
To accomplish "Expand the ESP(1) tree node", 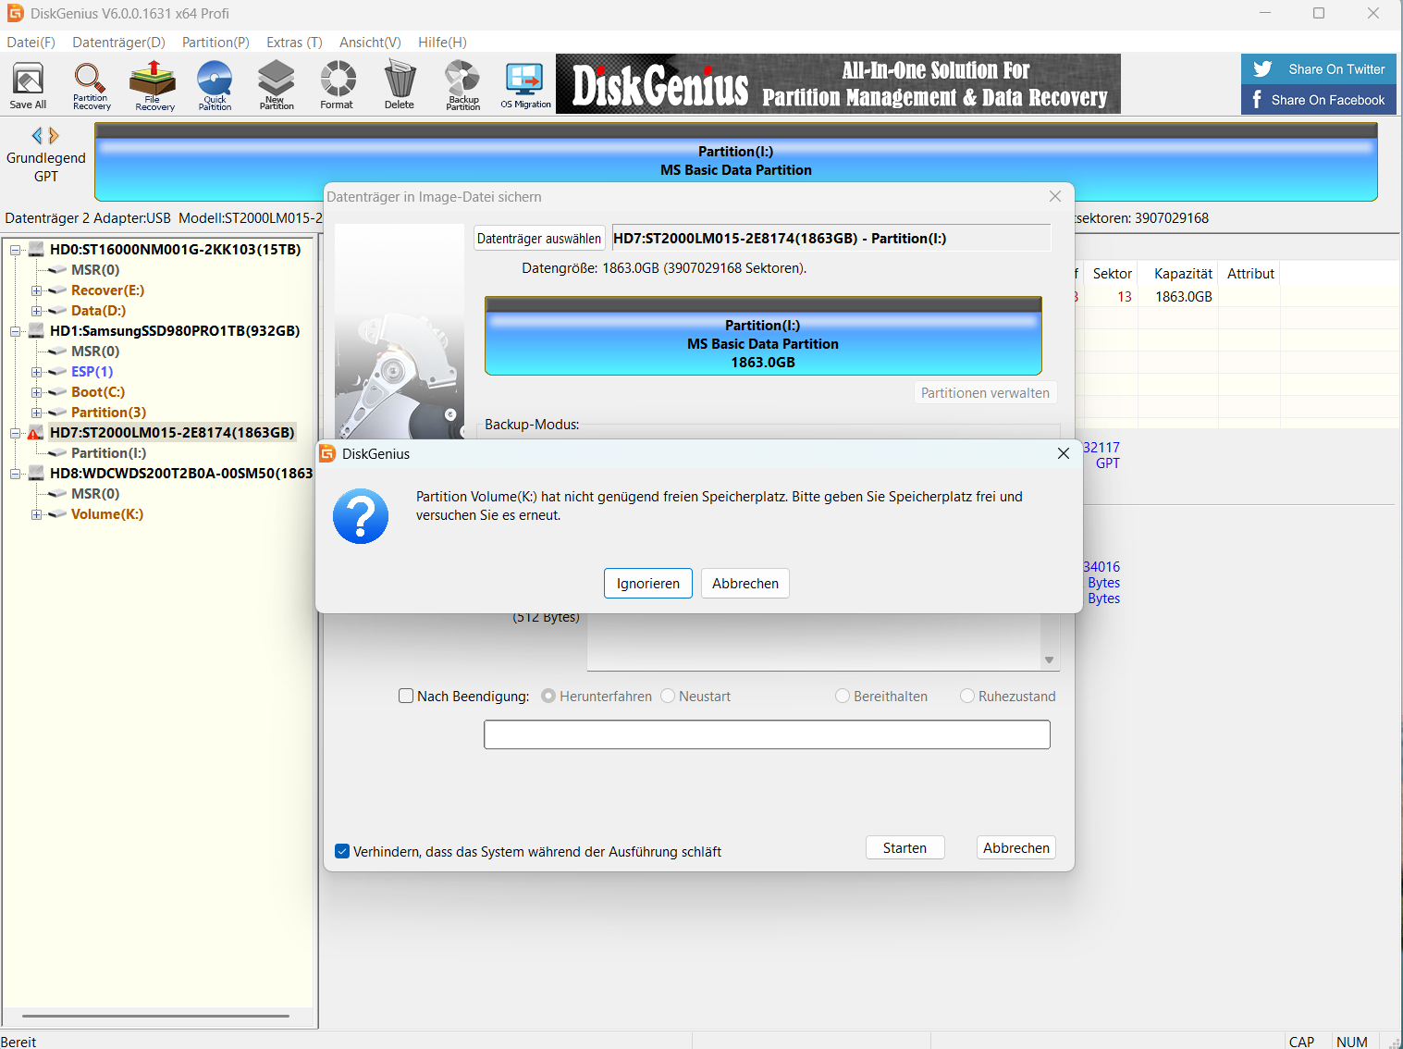I will click(x=37, y=372).
